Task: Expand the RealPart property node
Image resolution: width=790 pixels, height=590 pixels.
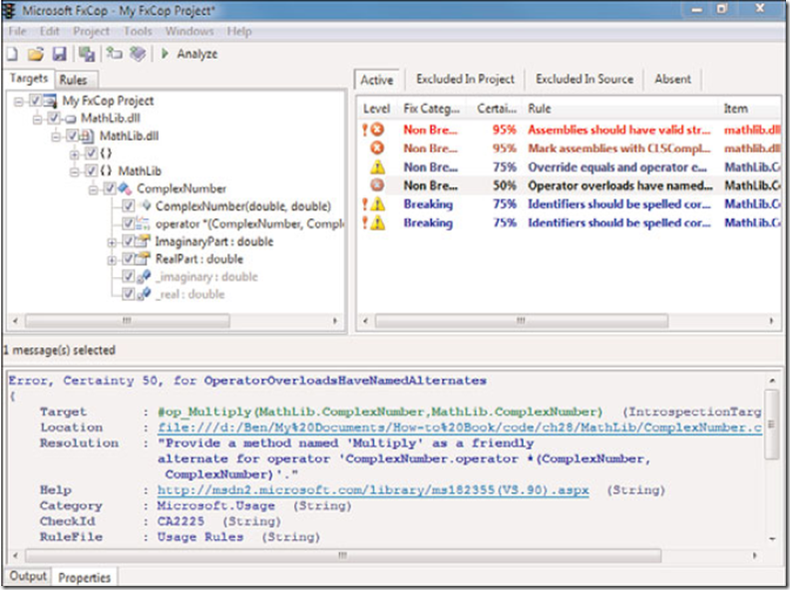Action: pos(112,260)
